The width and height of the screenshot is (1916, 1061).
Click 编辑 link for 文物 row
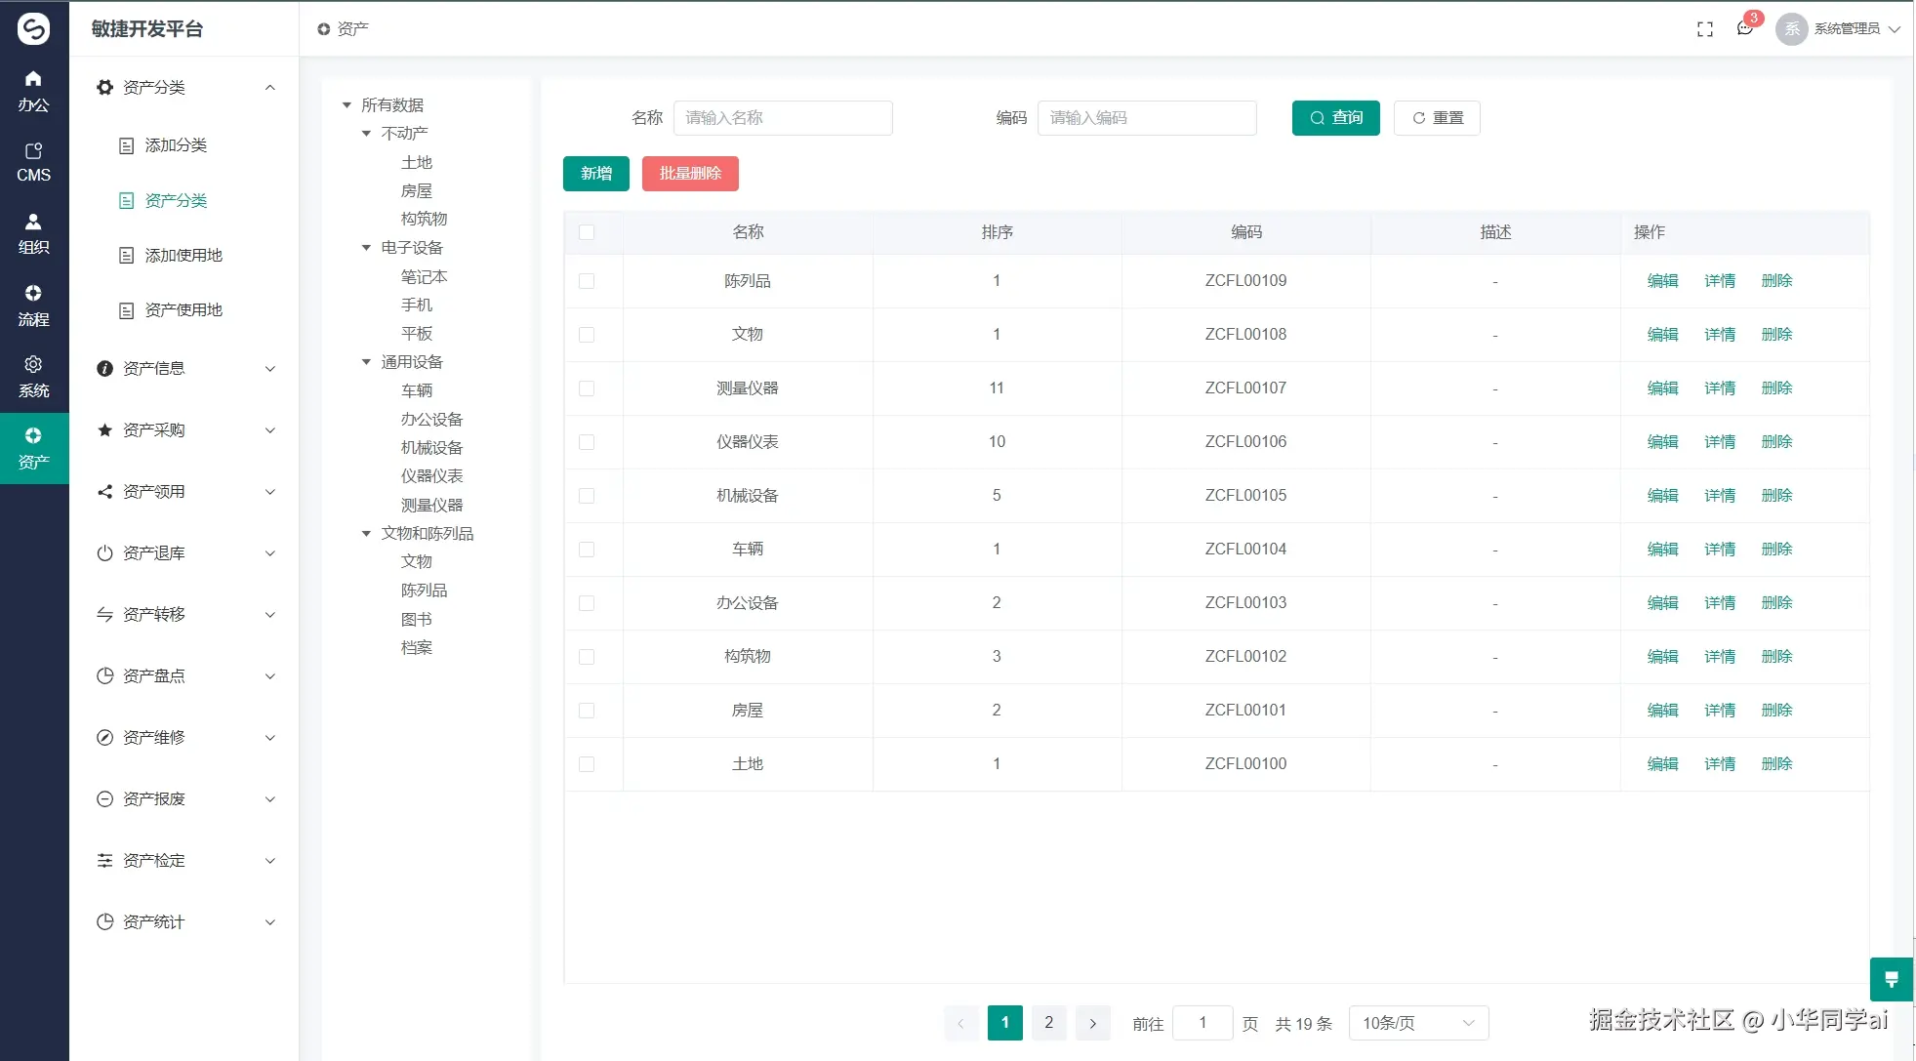click(1662, 335)
